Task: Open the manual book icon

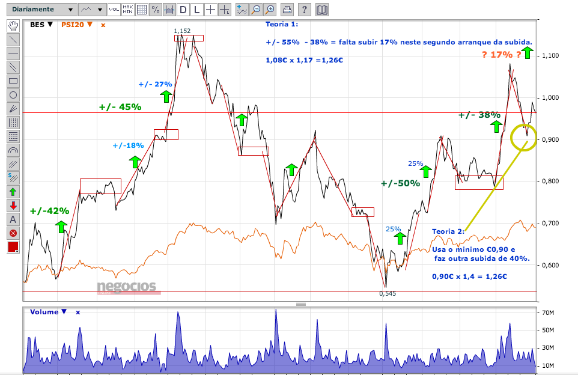Action: [322, 10]
